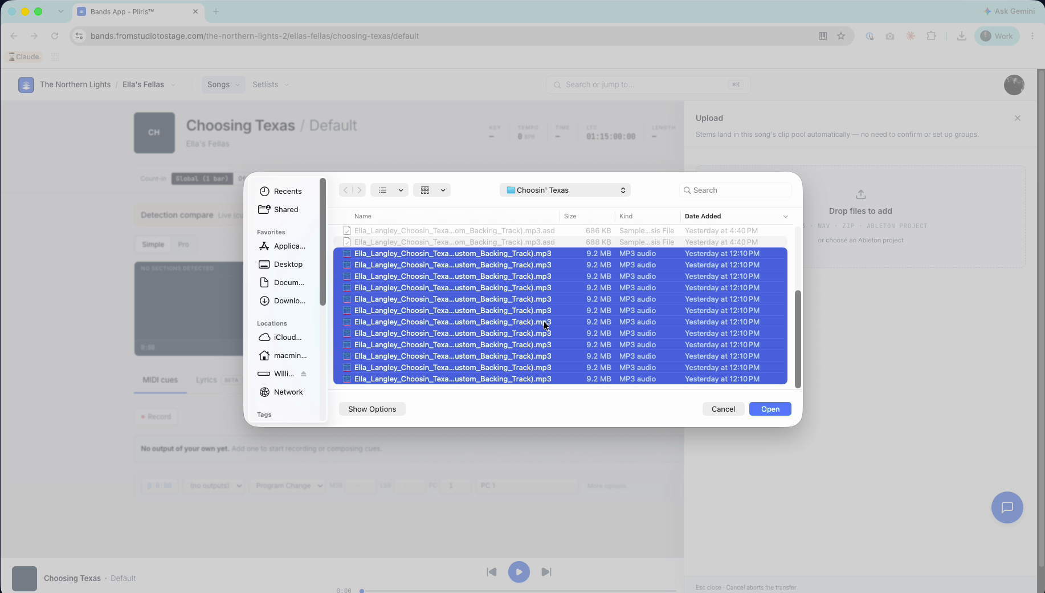Open the macmini home location
The width and height of the screenshot is (1045, 593).
tap(283, 355)
